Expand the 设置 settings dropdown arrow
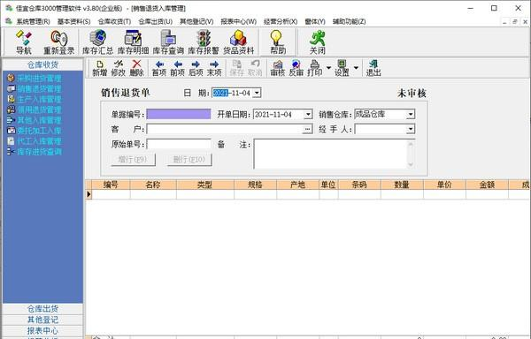Viewport: 531px width, 339px height. pyautogui.click(x=356, y=68)
